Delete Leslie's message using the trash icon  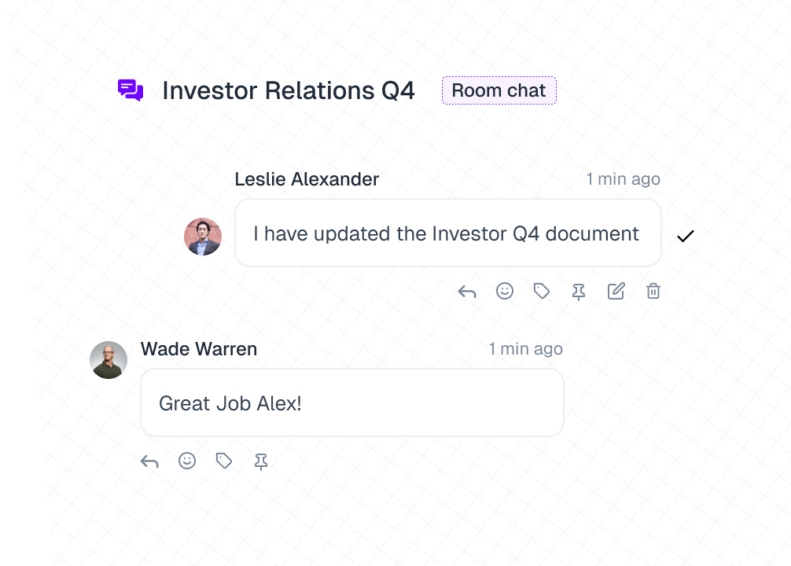[x=653, y=291]
